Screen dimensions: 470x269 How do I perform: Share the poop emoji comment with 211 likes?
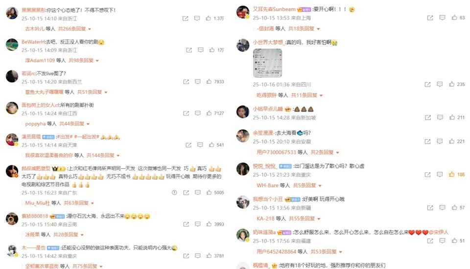click(428, 117)
